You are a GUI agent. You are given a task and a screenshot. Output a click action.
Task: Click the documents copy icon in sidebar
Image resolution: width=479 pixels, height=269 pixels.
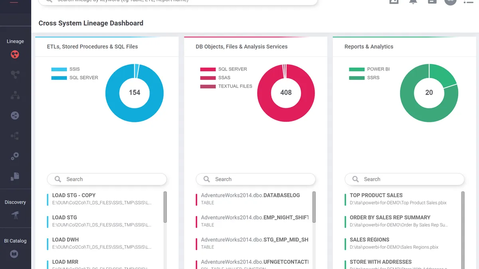15,176
